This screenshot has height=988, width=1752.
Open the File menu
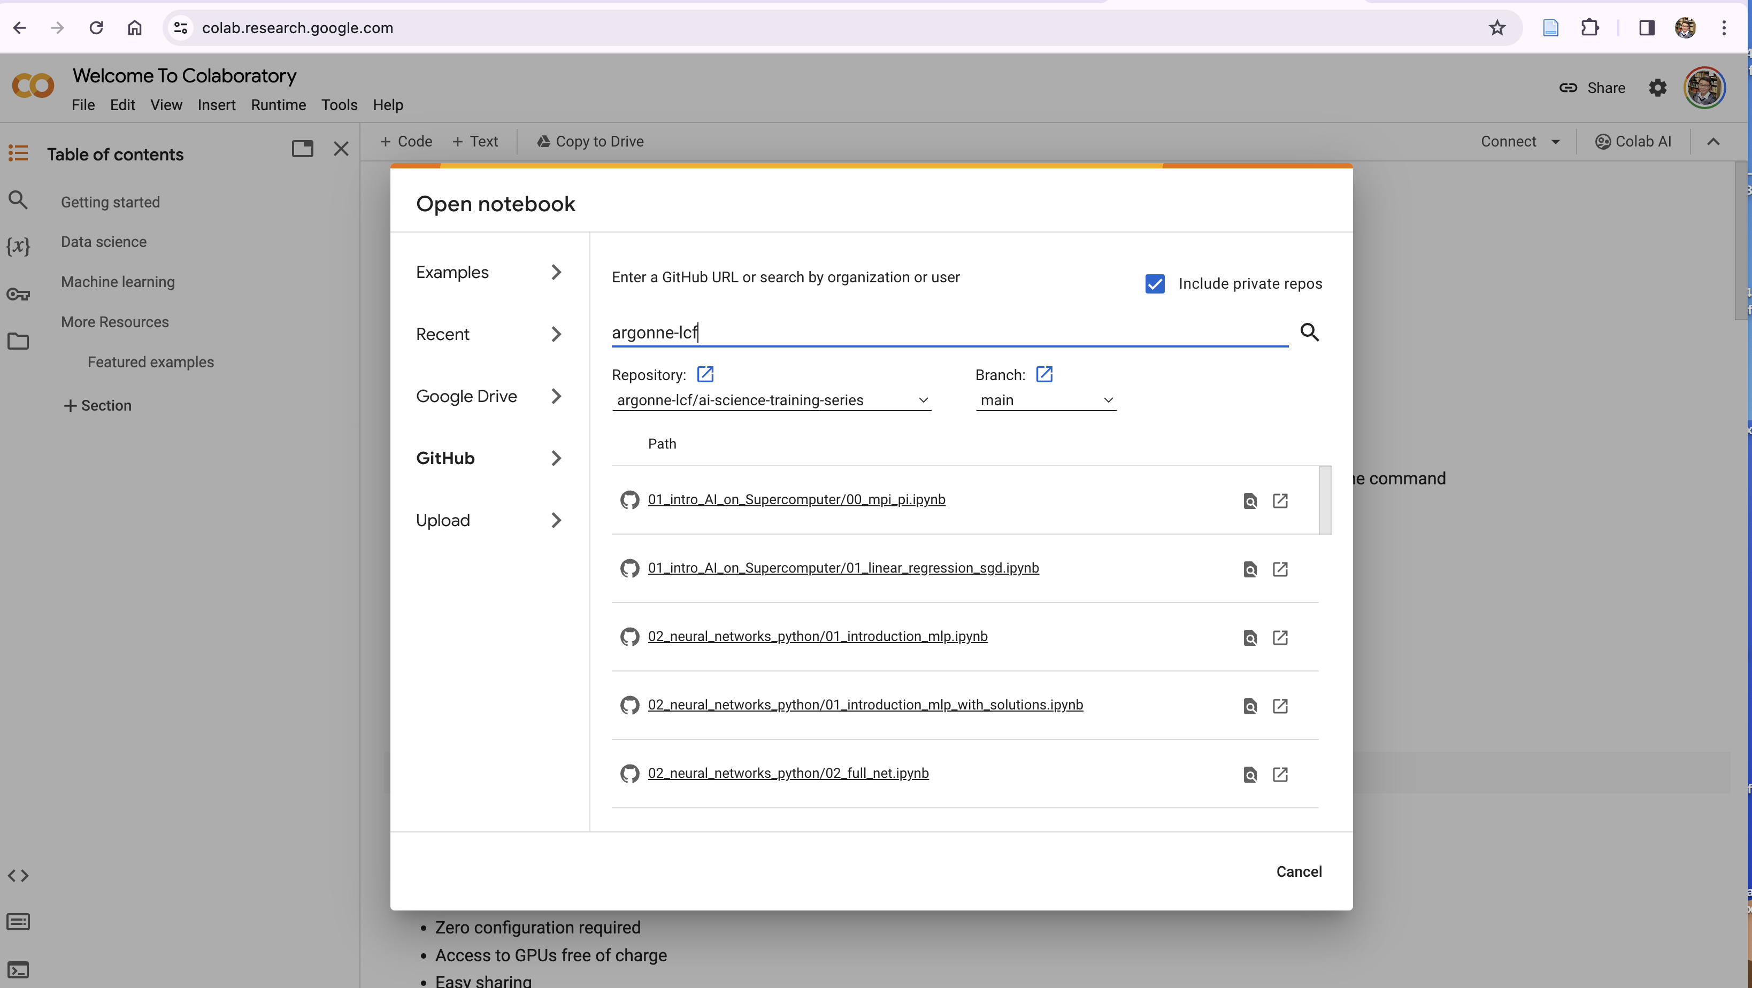[x=83, y=105]
